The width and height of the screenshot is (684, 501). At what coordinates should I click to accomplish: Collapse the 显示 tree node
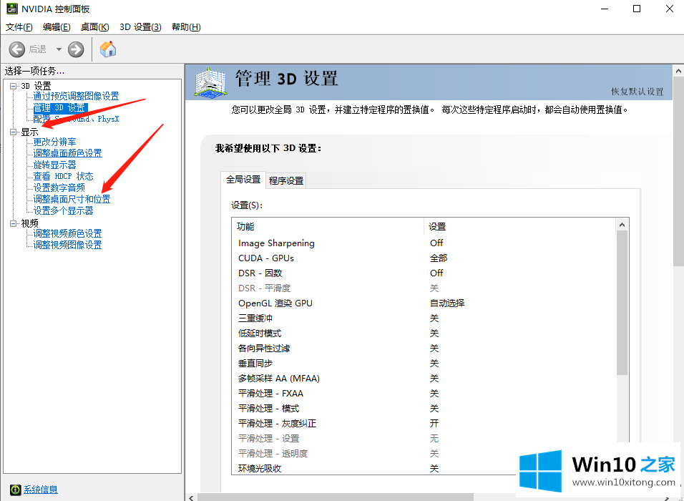[14, 132]
